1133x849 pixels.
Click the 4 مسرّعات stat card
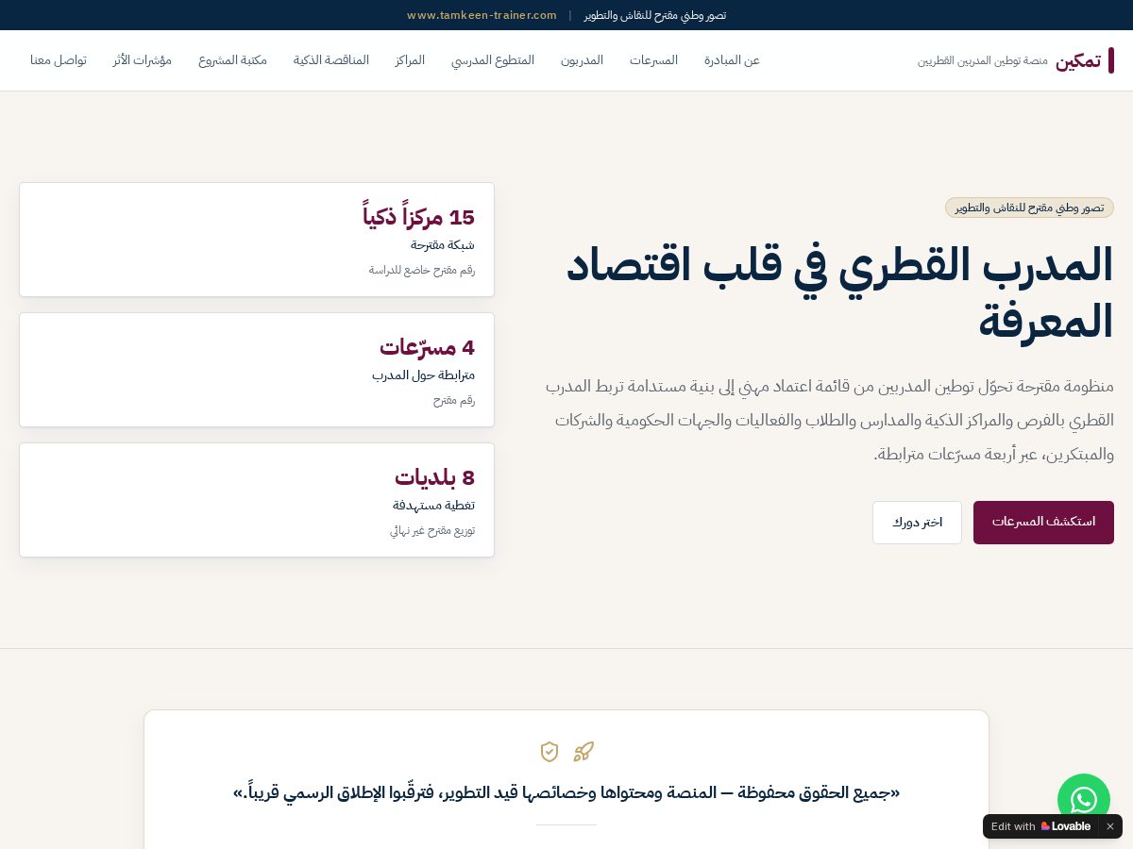pos(257,370)
